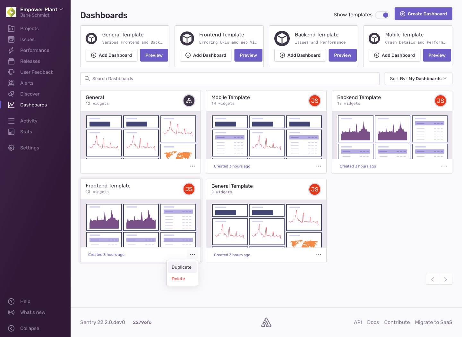
Task: Open the ellipsis menu on Mobile Template card
Action: 318,166
